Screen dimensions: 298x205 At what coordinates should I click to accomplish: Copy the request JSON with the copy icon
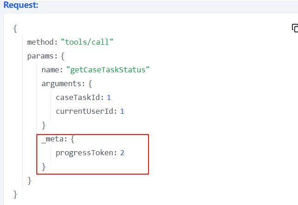295,29
